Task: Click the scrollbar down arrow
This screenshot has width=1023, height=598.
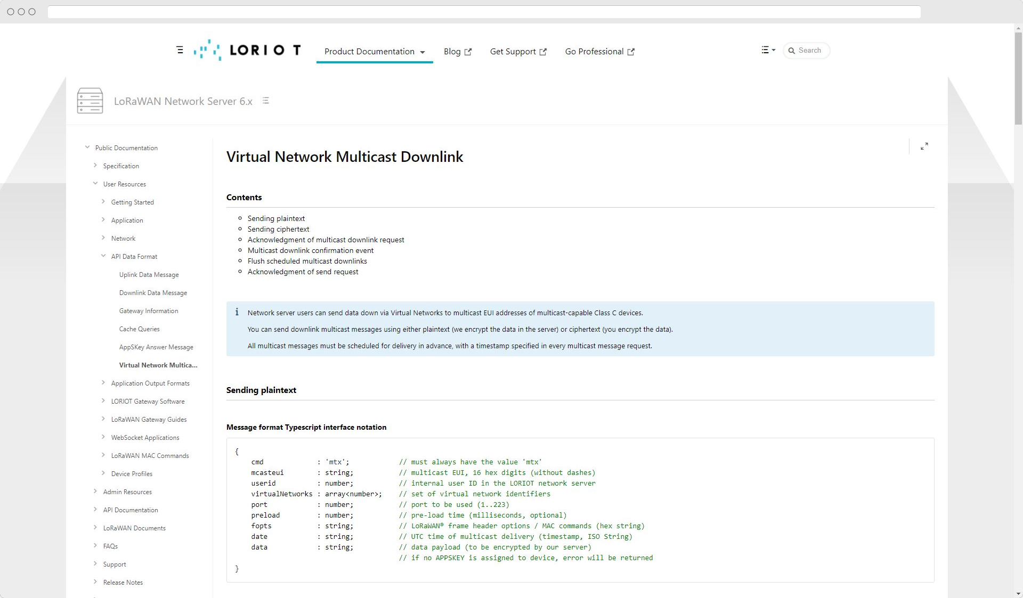Action: coord(1018,594)
